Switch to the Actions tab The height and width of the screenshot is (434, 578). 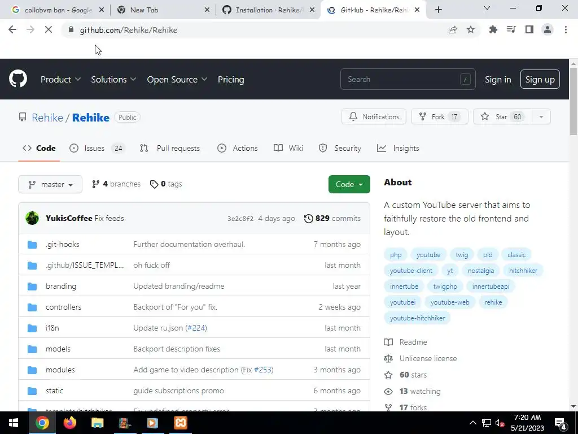coord(238,148)
